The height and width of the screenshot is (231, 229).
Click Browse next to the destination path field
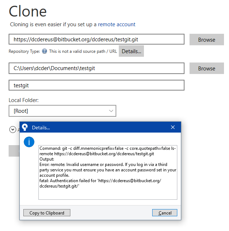(x=207, y=68)
